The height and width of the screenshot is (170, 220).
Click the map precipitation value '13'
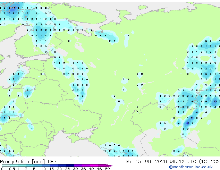215,101
